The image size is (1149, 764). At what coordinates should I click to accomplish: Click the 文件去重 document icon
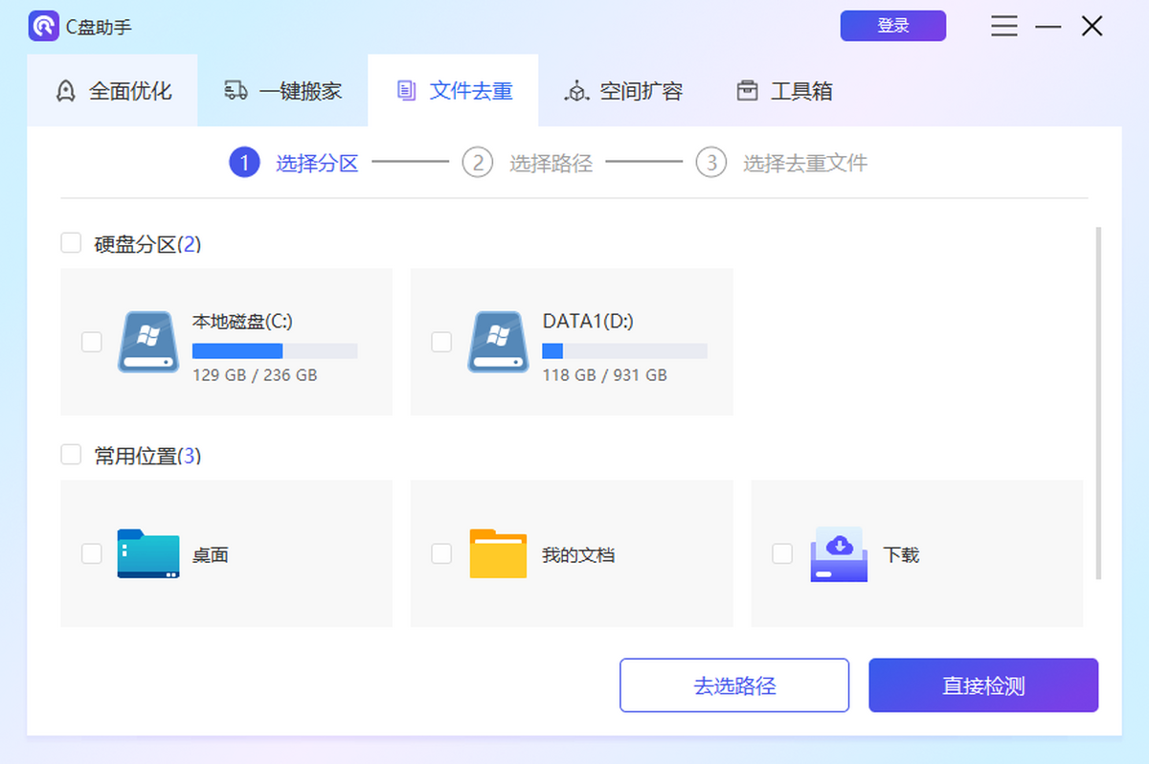(x=406, y=90)
